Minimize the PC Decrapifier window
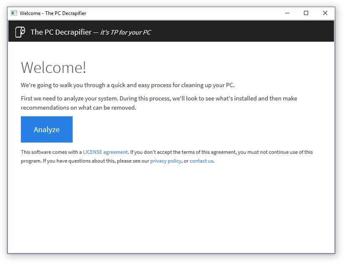 coord(287,13)
